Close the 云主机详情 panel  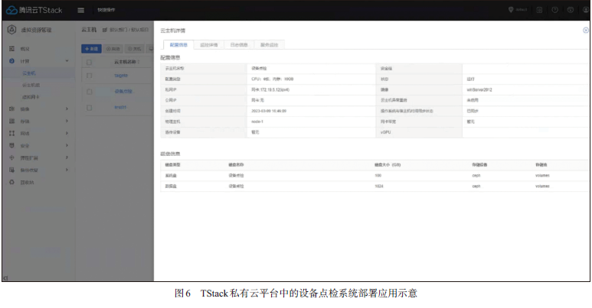586,30
